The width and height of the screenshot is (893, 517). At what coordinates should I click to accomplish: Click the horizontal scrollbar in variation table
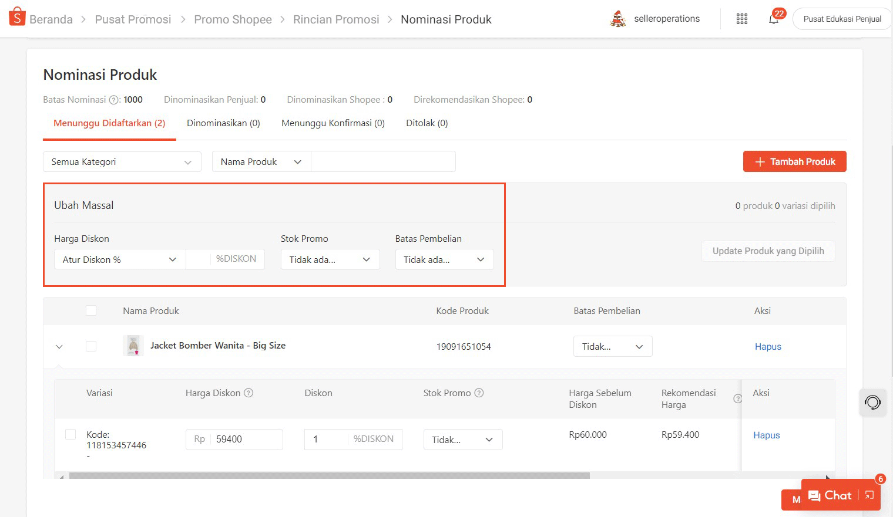pyautogui.click(x=329, y=476)
